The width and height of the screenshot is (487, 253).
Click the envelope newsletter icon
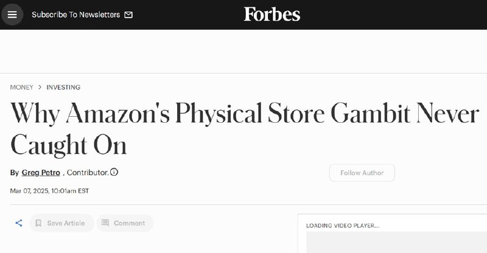(128, 15)
